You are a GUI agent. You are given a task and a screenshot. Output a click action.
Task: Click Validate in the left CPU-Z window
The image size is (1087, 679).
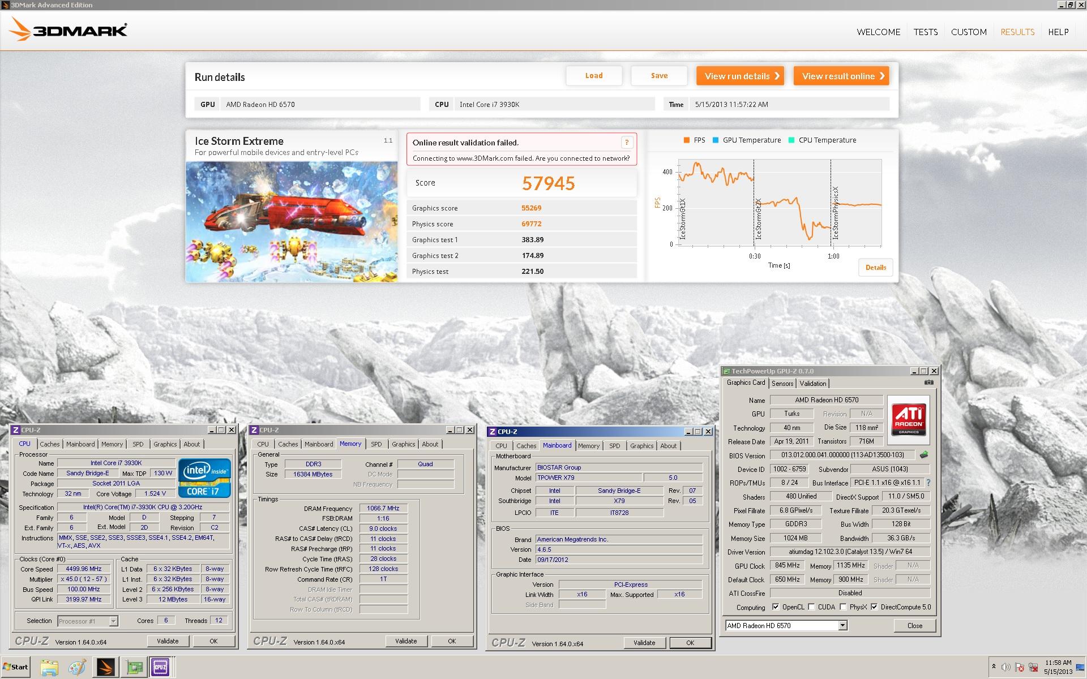pos(168,641)
